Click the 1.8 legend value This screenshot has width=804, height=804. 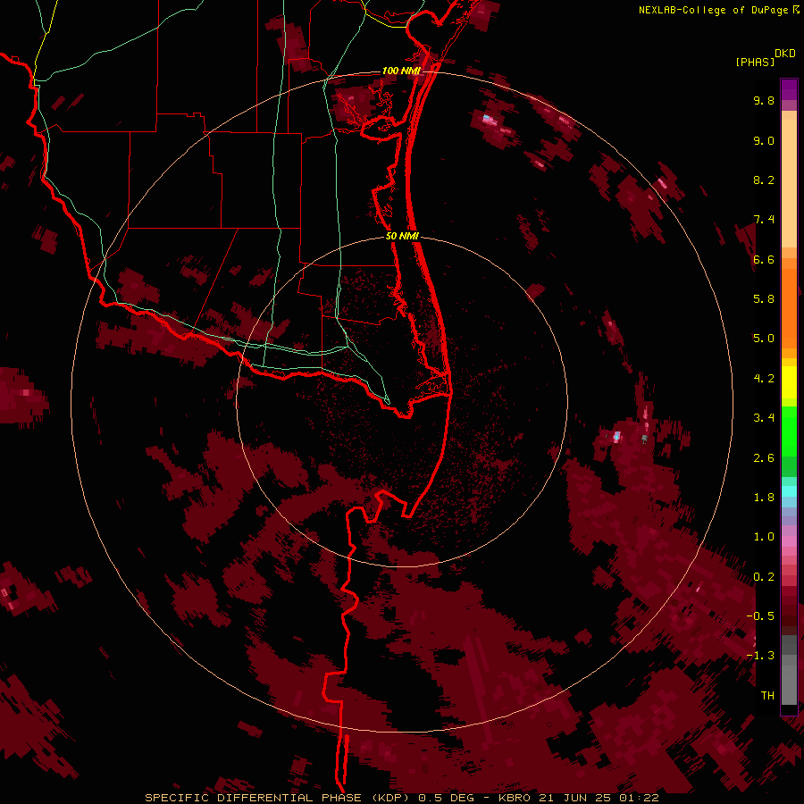pos(764,498)
